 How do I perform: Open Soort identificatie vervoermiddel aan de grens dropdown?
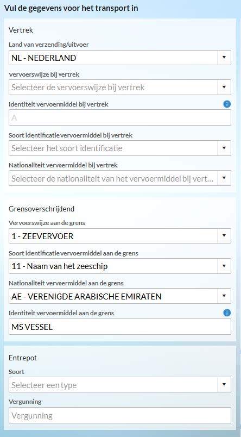[119, 266]
